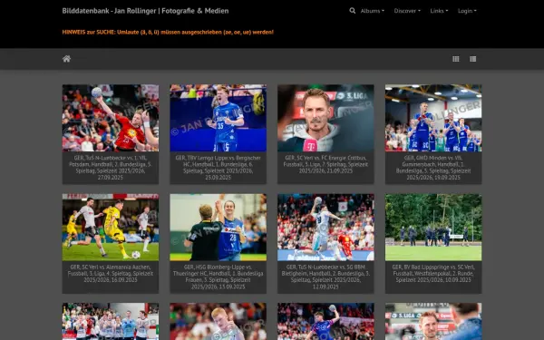Open SC Verl vs. FC Energie Cottbus thumbnail

(x=325, y=118)
